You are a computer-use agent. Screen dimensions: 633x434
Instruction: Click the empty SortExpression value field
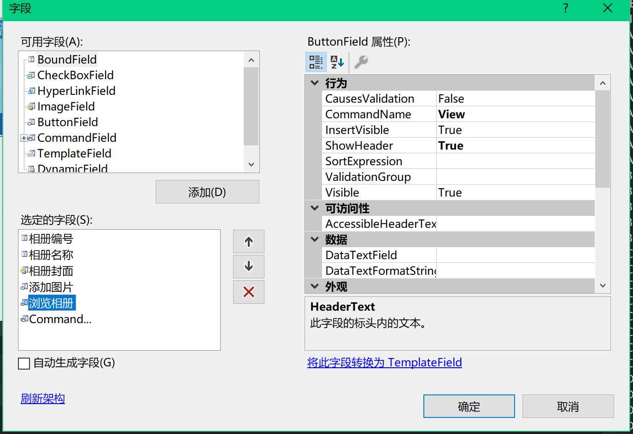(516, 161)
